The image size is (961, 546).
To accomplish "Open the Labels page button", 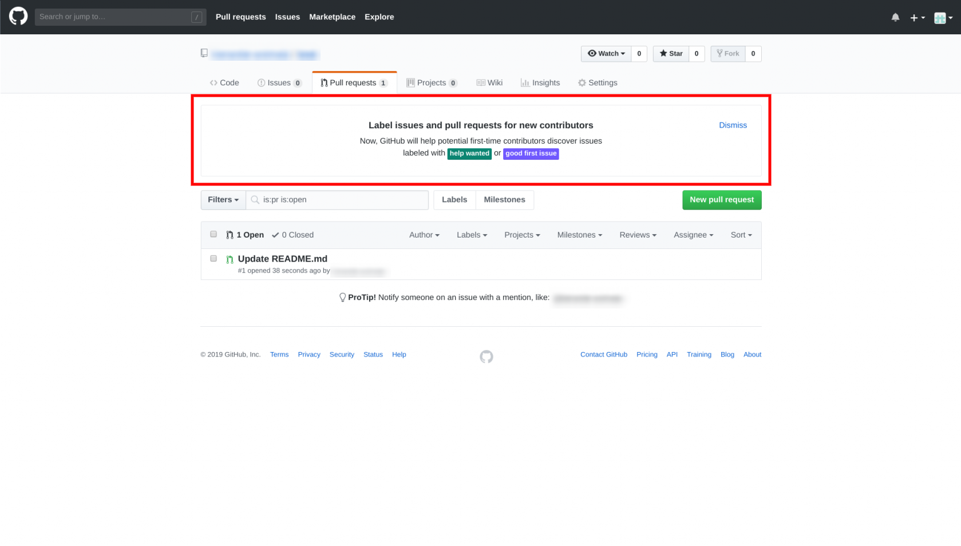I will tap(454, 200).
